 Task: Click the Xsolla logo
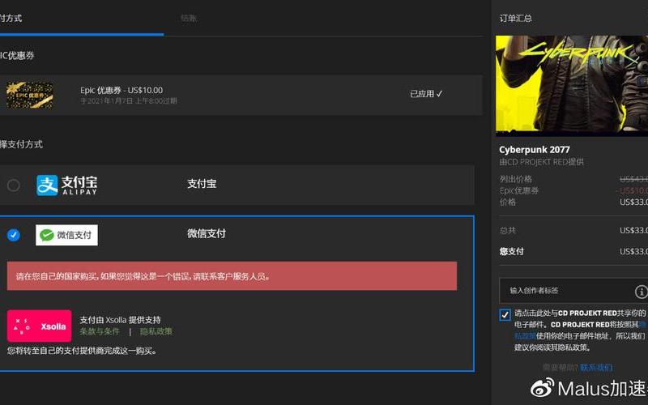pyautogui.click(x=39, y=326)
